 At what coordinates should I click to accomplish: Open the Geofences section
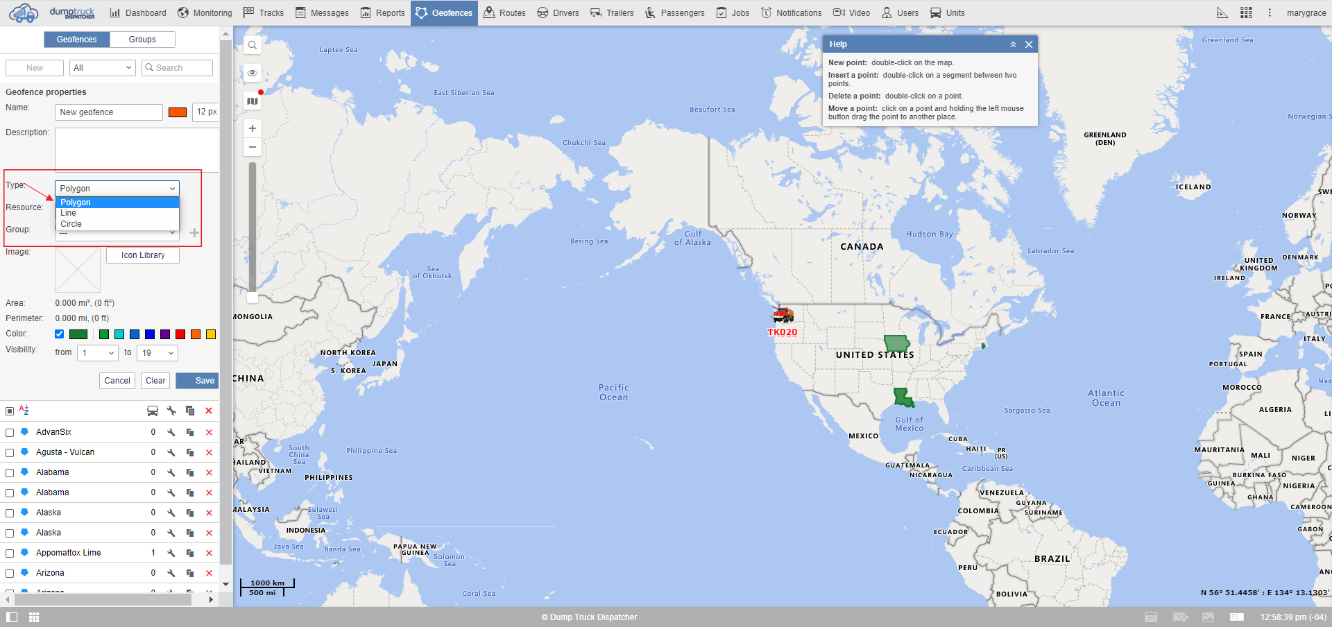point(444,12)
